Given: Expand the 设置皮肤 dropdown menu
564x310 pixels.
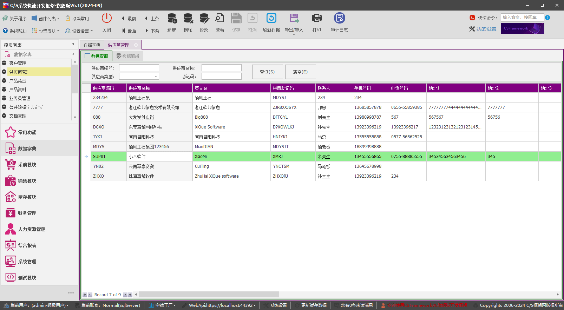Looking at the screenshot, I should [58, 31].
